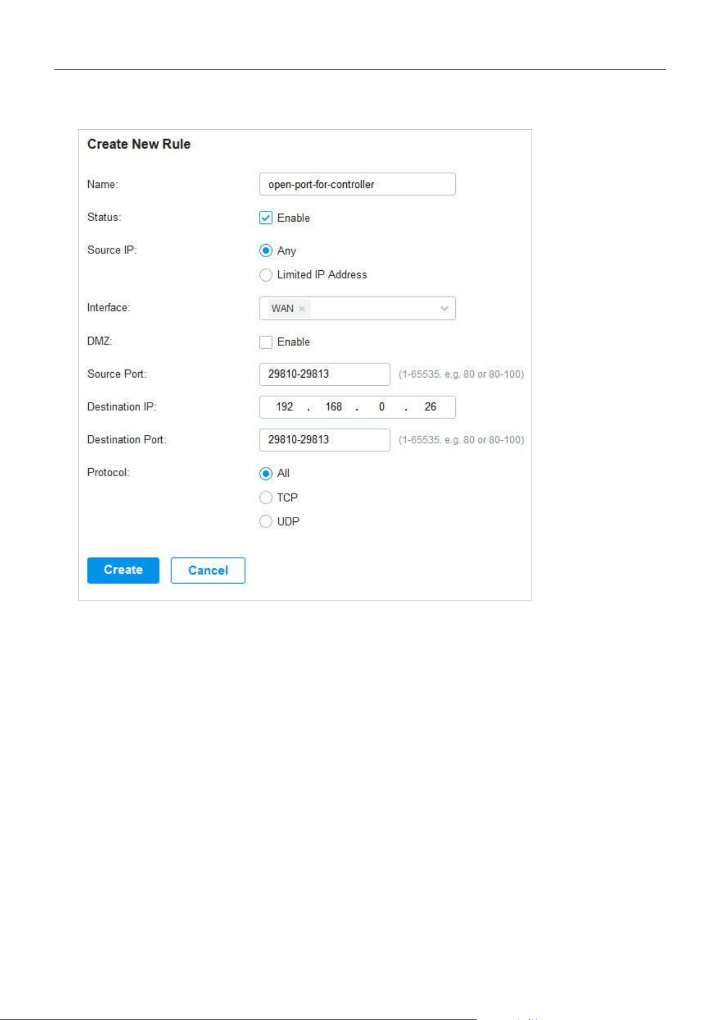Click into the Source Port field
This screenshot has height=1020, width=721.
[325, 374]
